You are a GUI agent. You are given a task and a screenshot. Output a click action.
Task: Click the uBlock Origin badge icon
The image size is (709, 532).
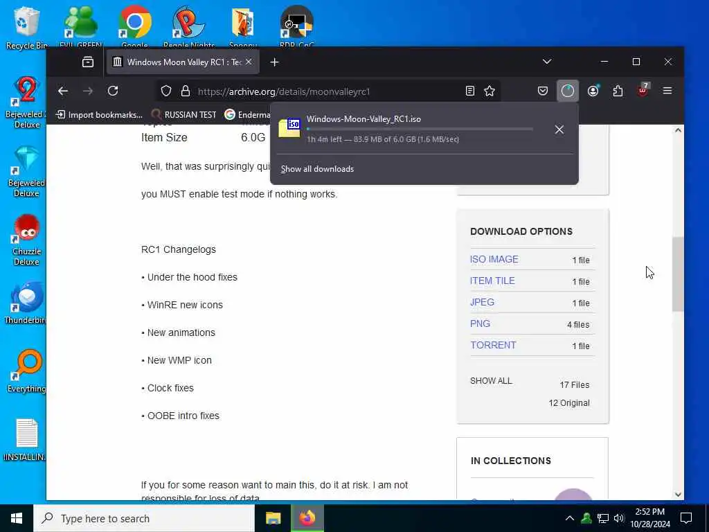pos(643,90)
